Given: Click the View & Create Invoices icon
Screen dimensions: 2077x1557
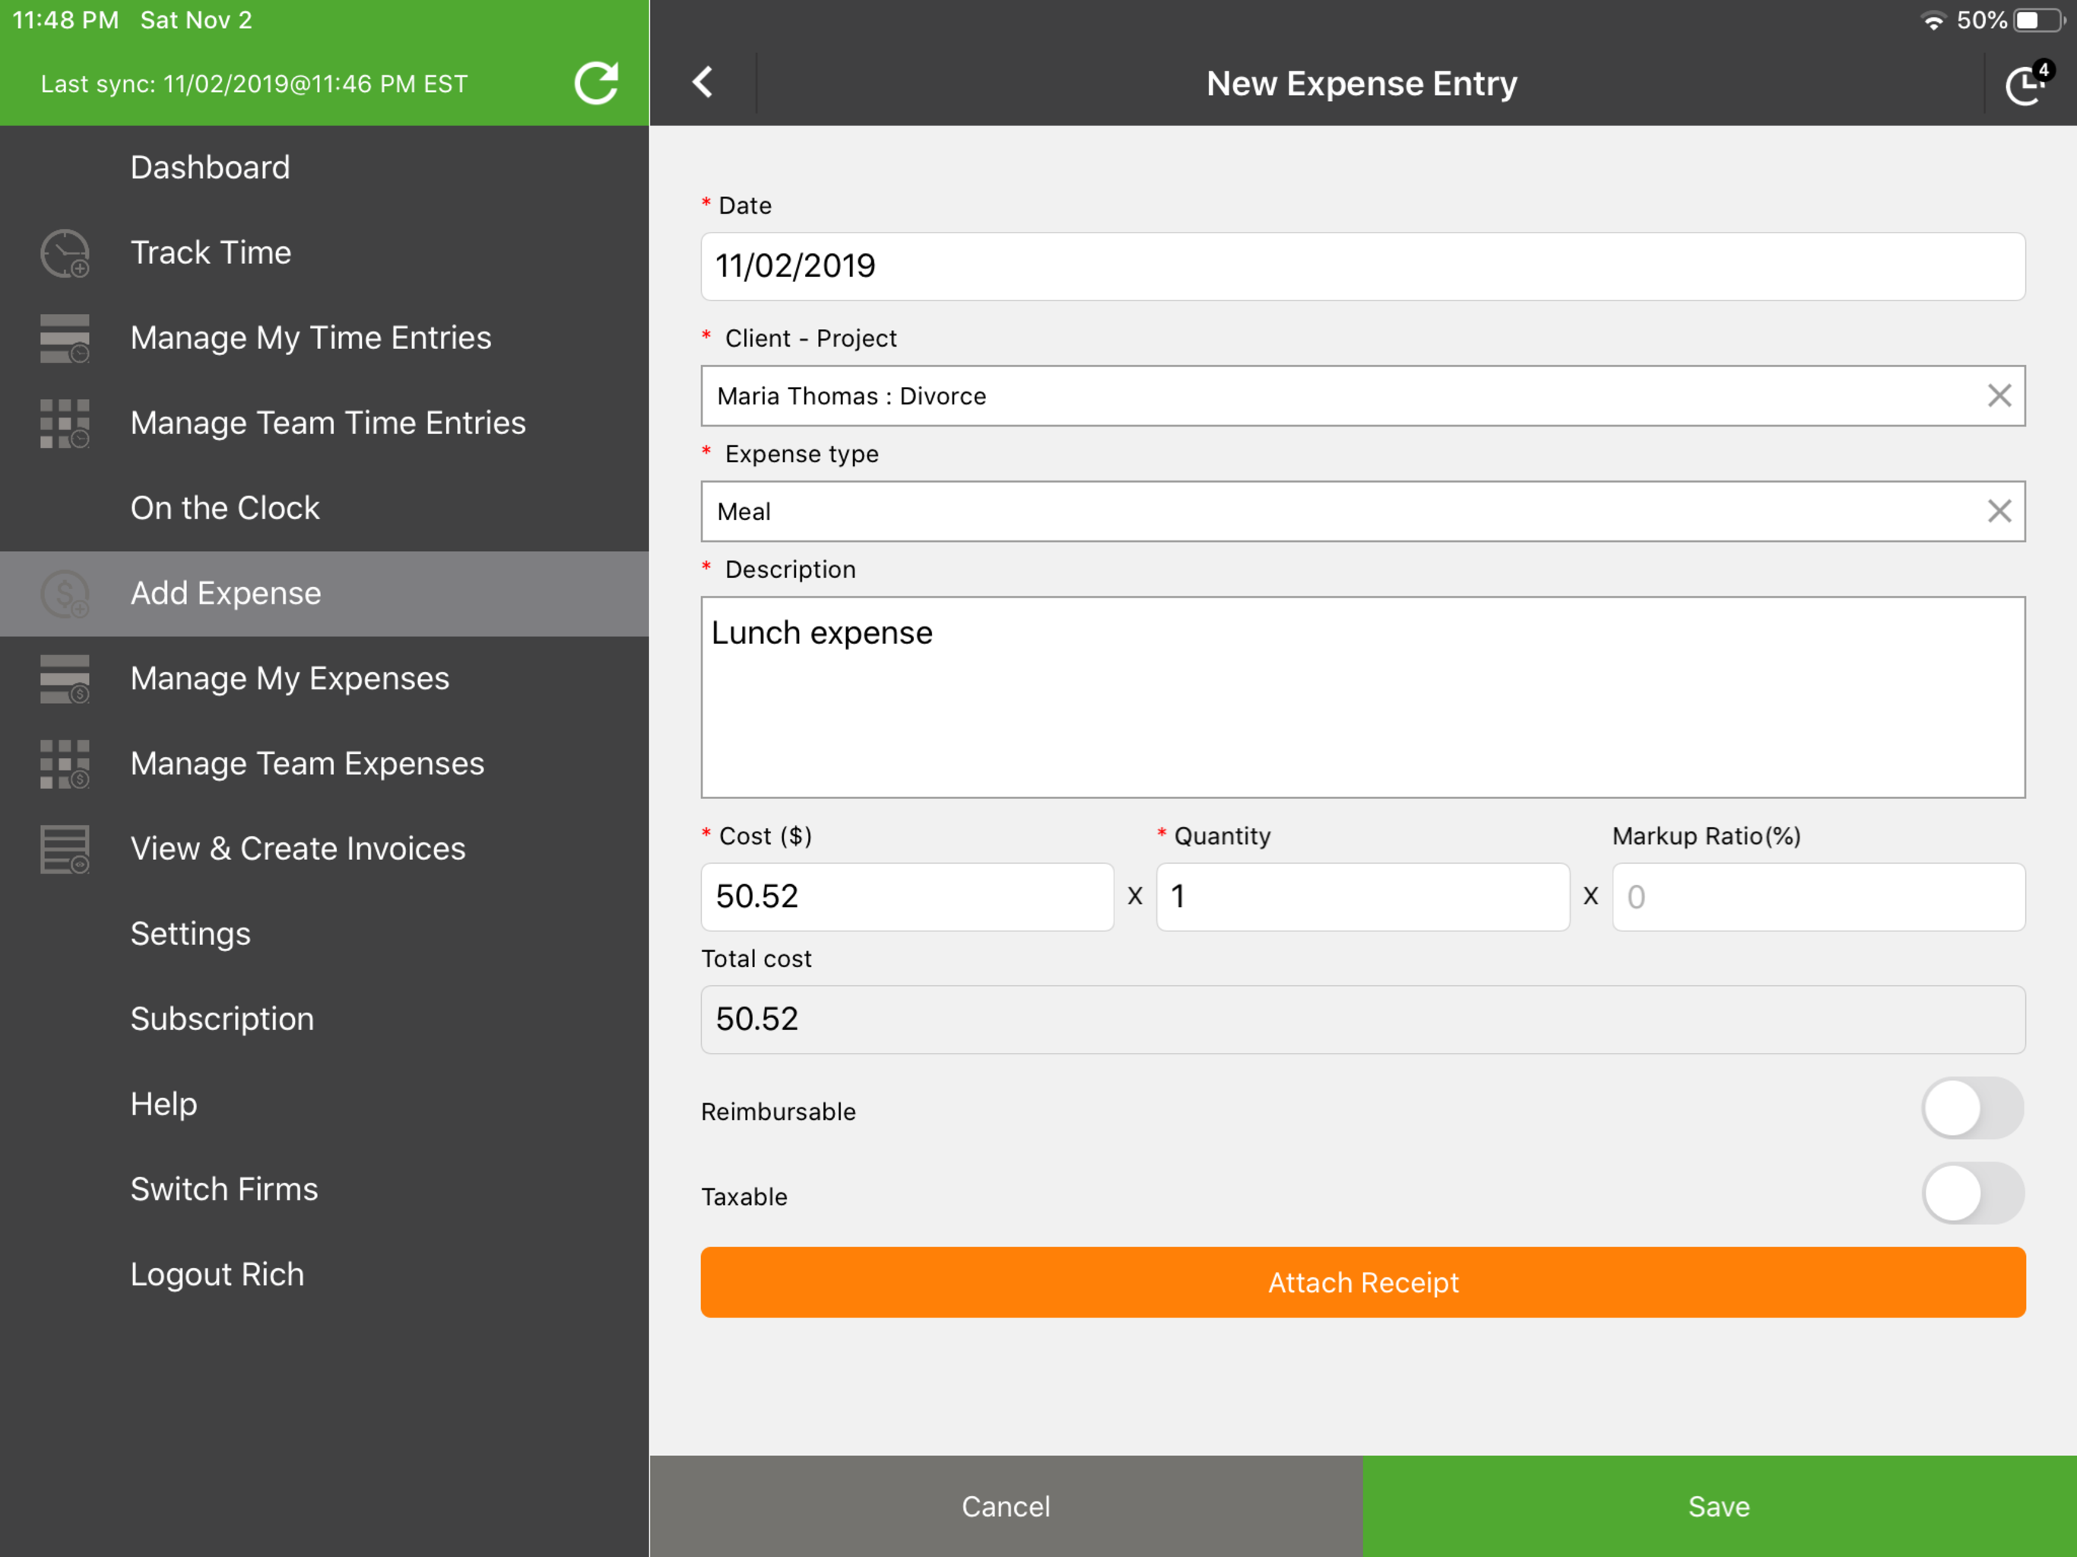Looking at the screenshot, I should coord(65,850).
